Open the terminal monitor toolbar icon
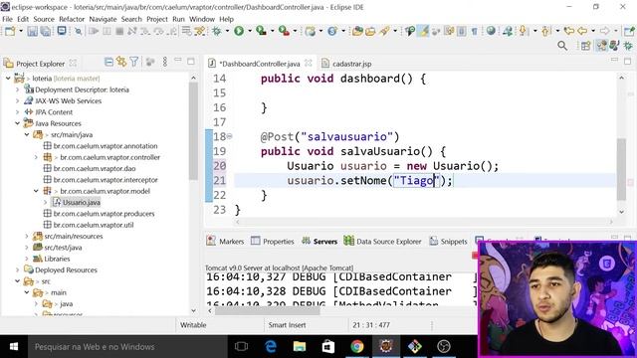Image resolution: width=637 pixels, height=358 pixels. [x=62, y=31]
